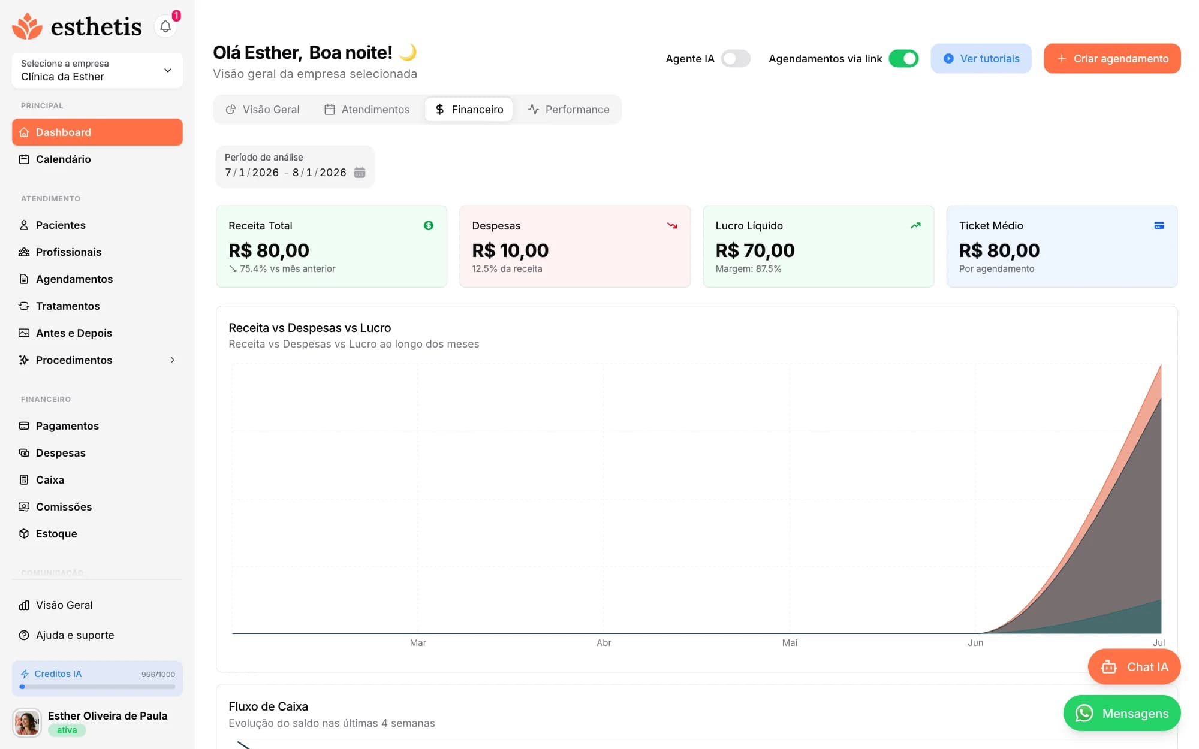Image resolution: width=1199 pixels, height=749 pixels.
Task: Open the Chat IA floating button
Action: 1134,667
